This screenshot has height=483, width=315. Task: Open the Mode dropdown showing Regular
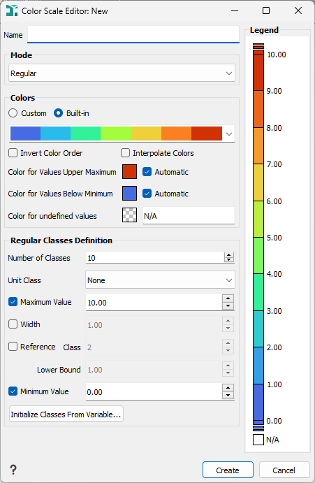coord(122,73)
